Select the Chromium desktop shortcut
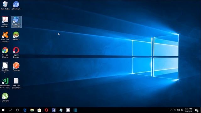The image size is (201, 113). click(x=16, y=6)
